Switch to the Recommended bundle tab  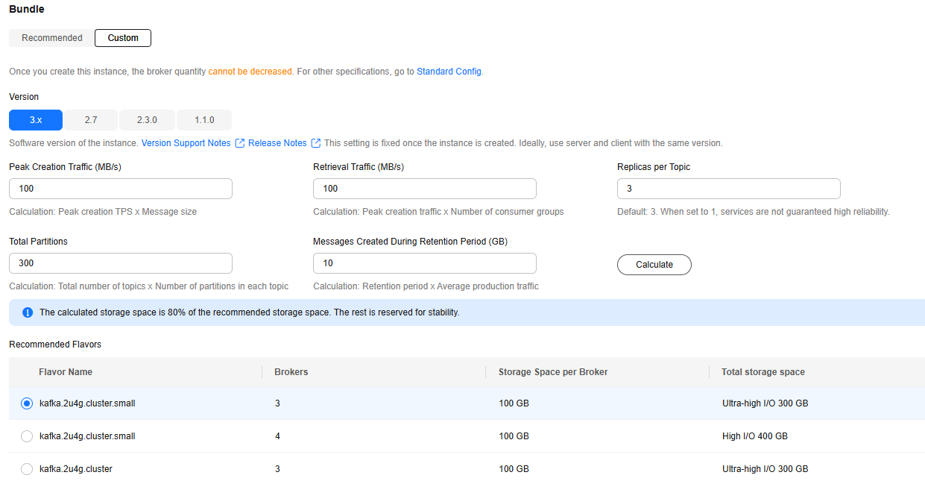52,38
